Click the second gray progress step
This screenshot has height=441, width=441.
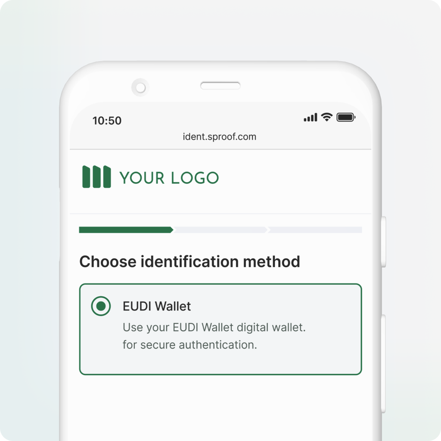point(220,230)
